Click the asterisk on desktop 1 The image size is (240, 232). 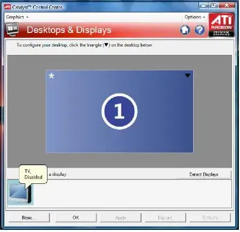click(x=51, y=76)
